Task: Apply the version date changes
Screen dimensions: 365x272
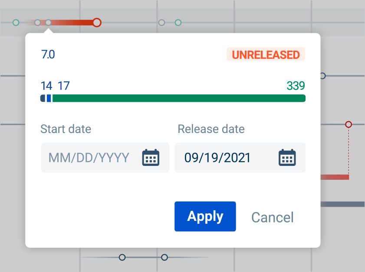Action: click(205, 217)
